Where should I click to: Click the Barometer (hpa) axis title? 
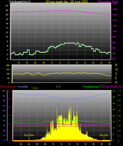click(x=108, y=2)
